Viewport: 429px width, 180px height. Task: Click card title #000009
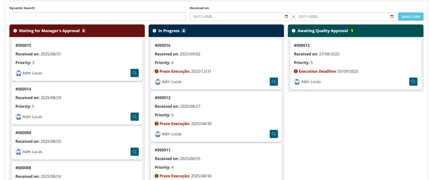pos(23,132)
